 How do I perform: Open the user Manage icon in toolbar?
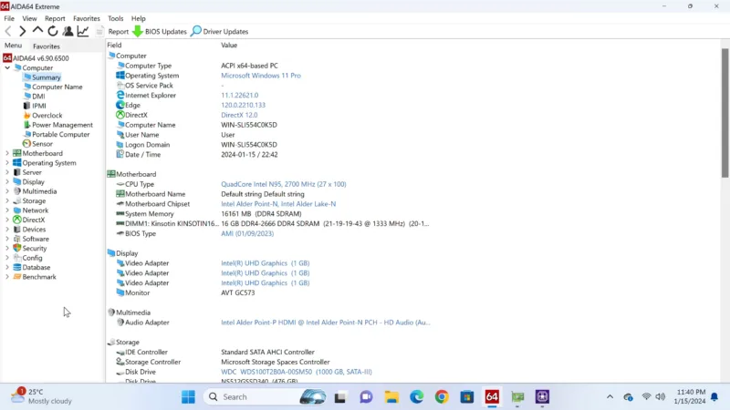(68, 31)
